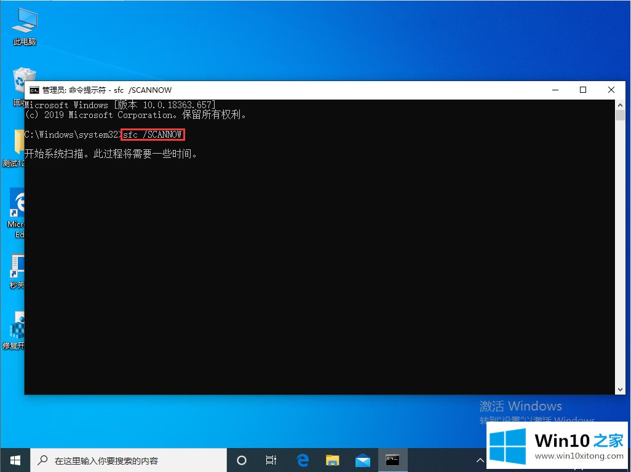This screenshot has width=631, height=472.
Task: Open the This PC desktop icon
Action: click(x=24, y=26)
